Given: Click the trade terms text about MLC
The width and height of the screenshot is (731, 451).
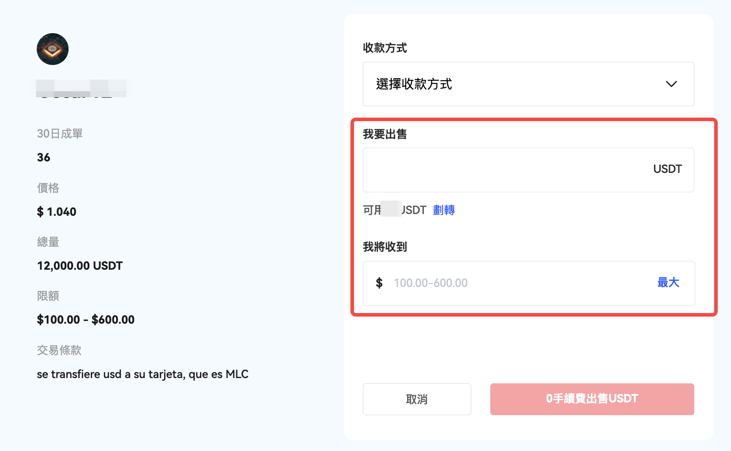Looking at the screenshot, I should click(142, 374).
